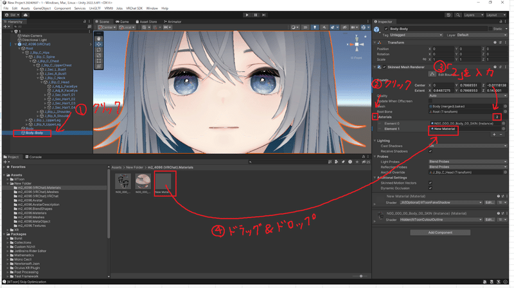Remove a material element with minus button
514x288 pixels.
coord(501,135)
